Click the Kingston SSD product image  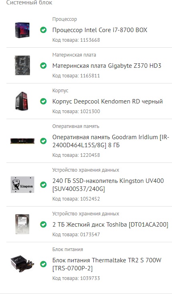click(22, 185)
